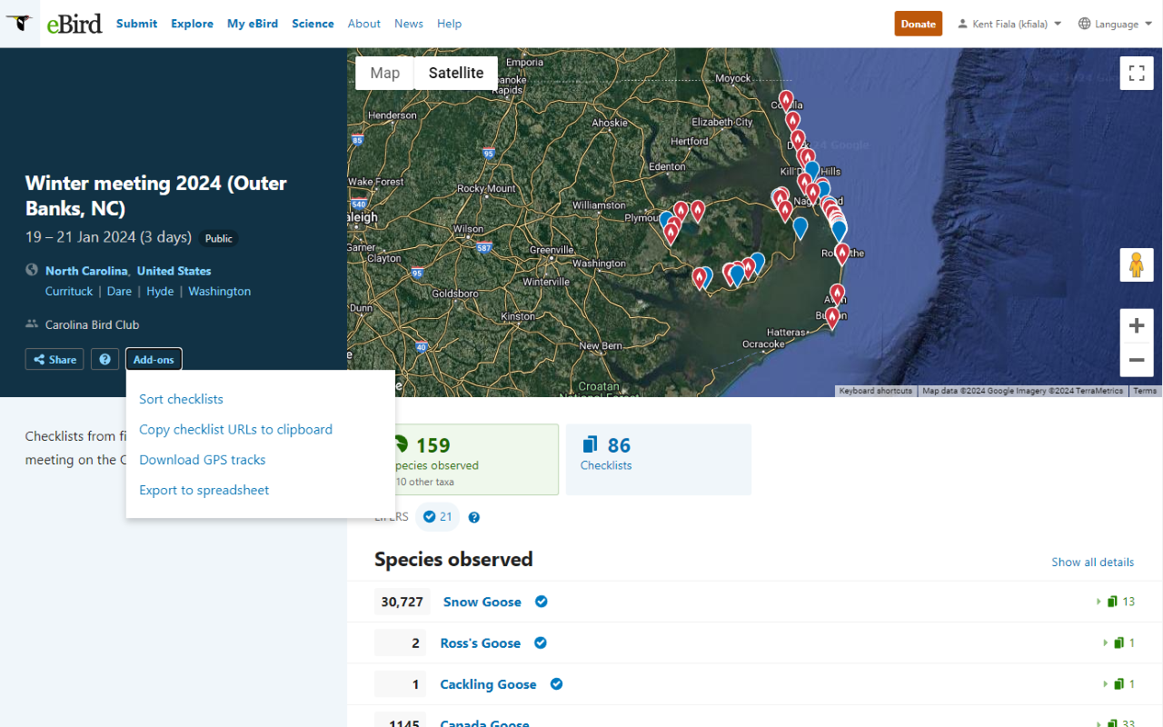Image resolution: width=1163 pixels, height=727 pixels.
Task: Click Cackling Goose lifer checkmark badge
Action: click(x=556, y=684)
